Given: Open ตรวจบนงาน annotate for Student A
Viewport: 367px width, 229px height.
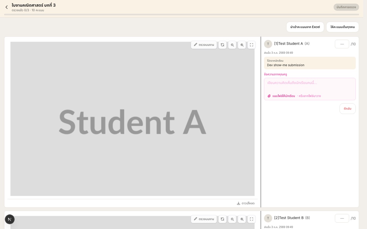Looking at the screenshot, I should point(204,45).
